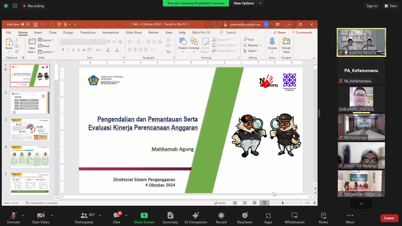Open the Layout dropdown in Slides group

pos(46,40)
